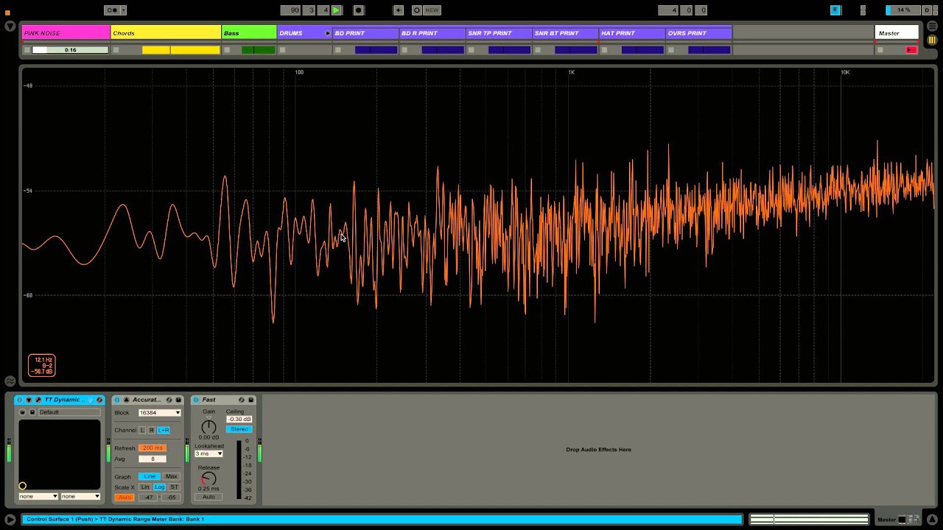Click the disk icon beside Default preset

[x=32, y=412]
